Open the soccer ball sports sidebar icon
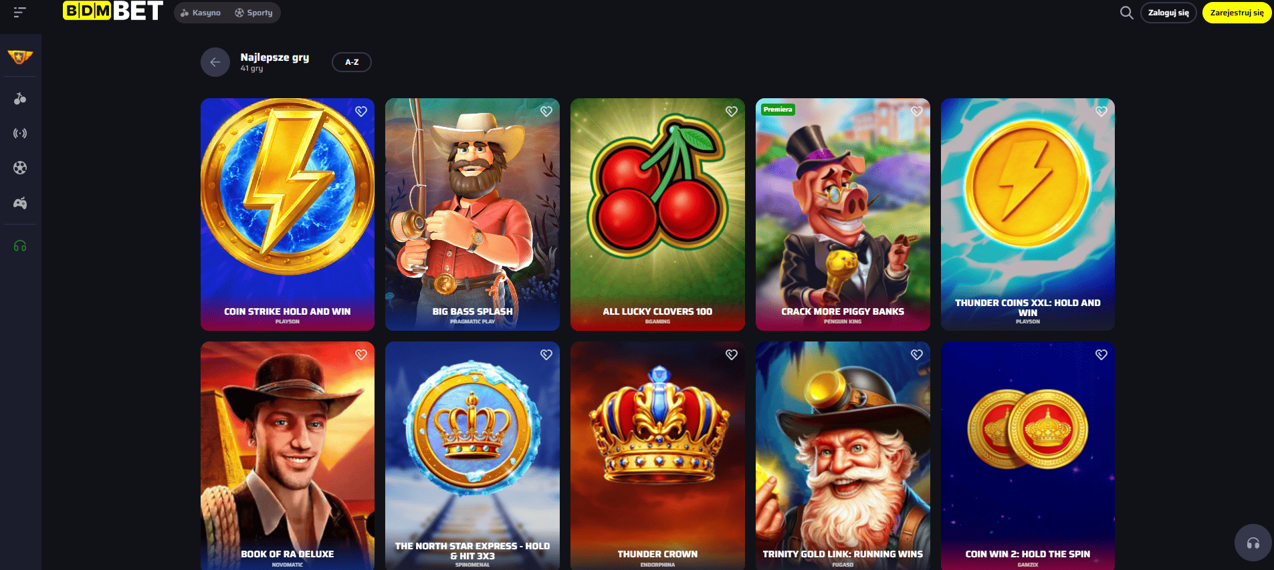The height and width of the screenshot is (570, 1274). coord(20,168)
